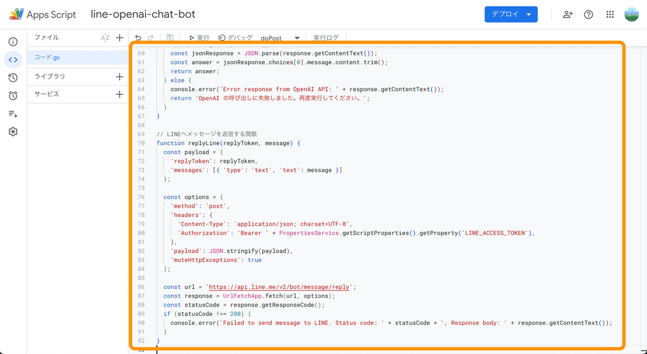Open the 実行ログ execution log
647x354 pixels.
(326, 38)
